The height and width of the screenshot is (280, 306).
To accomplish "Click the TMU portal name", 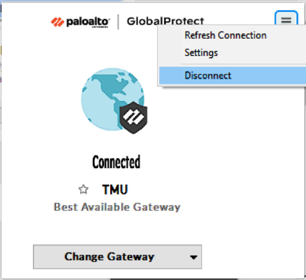I will click(x=115, y=189).
